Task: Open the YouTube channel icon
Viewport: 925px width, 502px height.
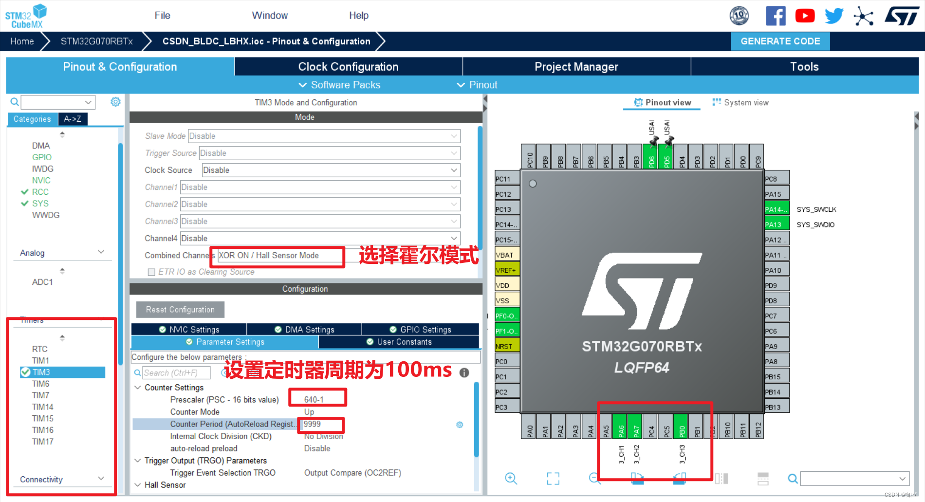Action: coord(805,16)
